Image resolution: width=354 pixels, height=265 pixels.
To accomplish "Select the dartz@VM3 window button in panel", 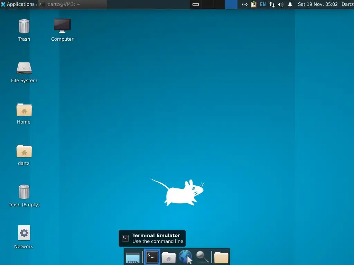I will 72,4.
